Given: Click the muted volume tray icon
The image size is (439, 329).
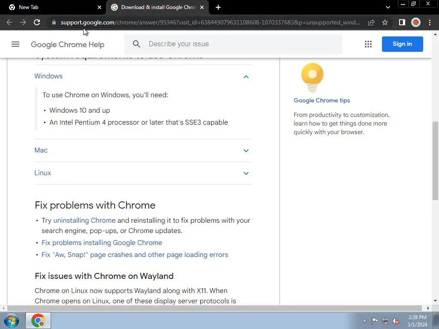Looking at the screenshot, I should click(x=396, y=321).
